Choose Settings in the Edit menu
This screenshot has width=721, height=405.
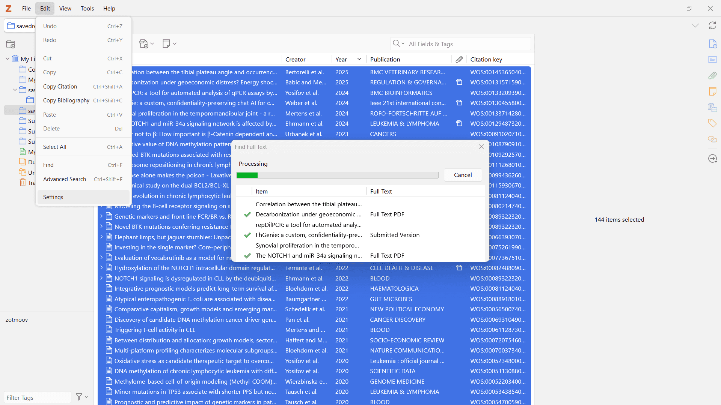pyautogui.click(x=83, y=197)
